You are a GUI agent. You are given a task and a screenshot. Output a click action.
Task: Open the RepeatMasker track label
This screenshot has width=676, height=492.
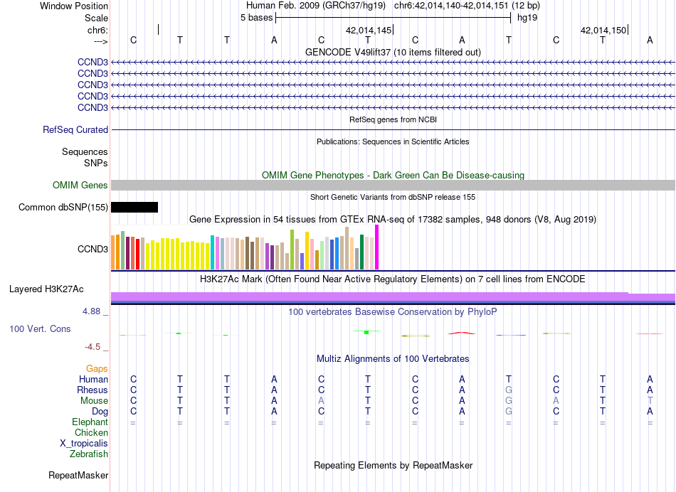(78, 475)
